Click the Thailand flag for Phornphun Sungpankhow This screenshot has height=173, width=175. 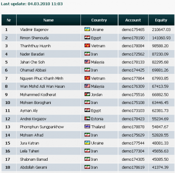tap(87, 127)
